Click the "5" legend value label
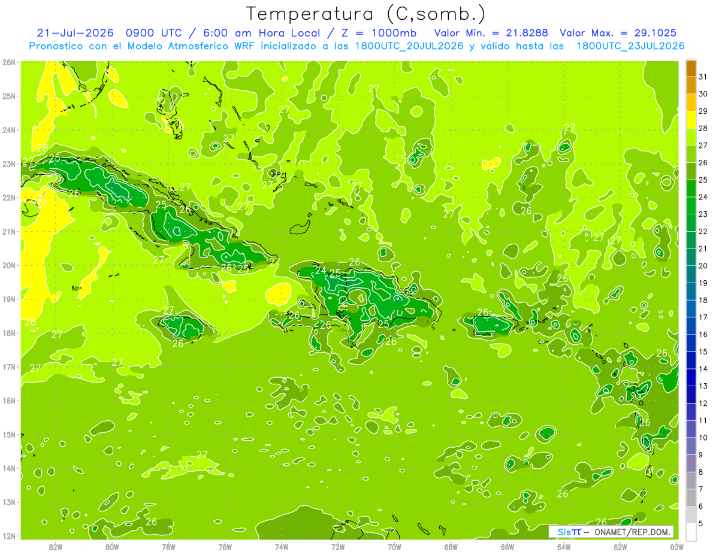719x555 pixels. 701,523
